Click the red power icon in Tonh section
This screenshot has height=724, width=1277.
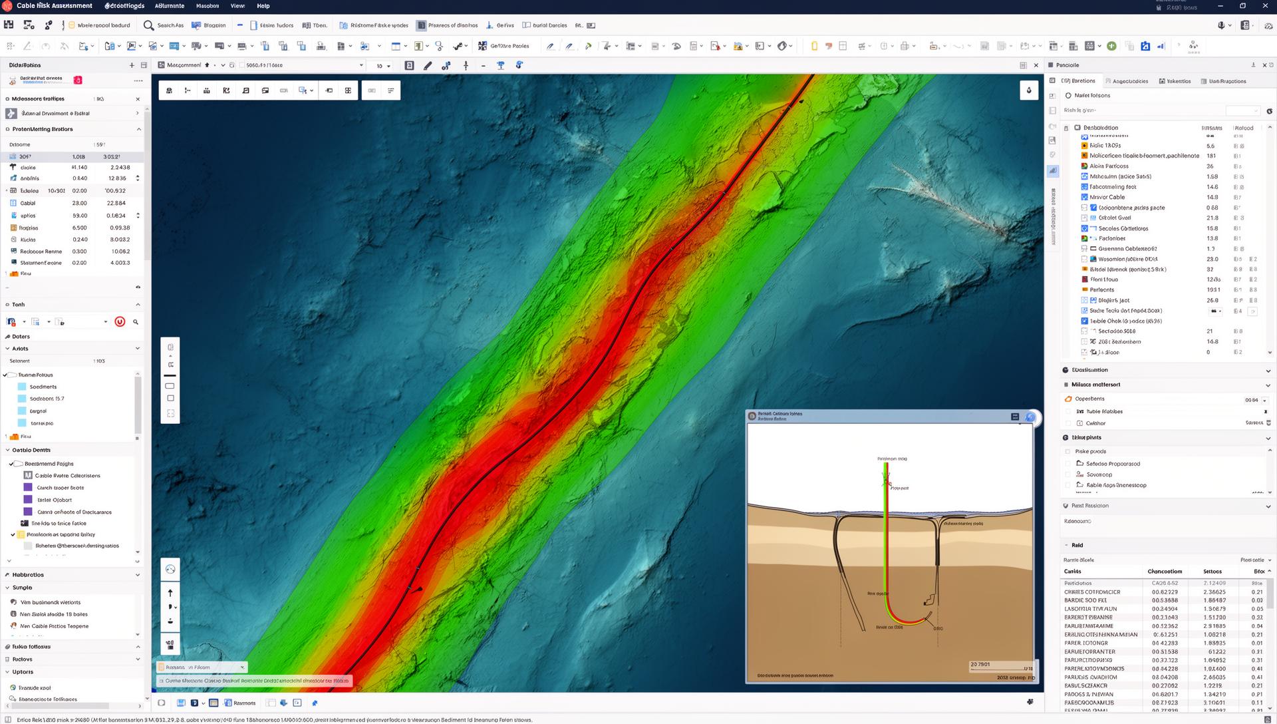tap(120, 321)
